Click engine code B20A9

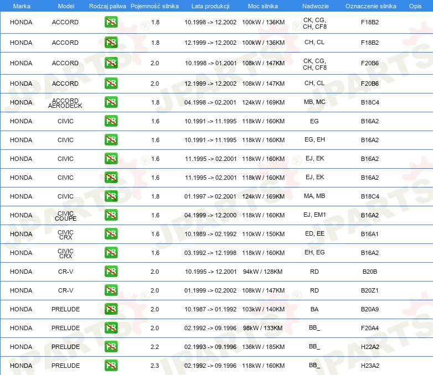370,309
